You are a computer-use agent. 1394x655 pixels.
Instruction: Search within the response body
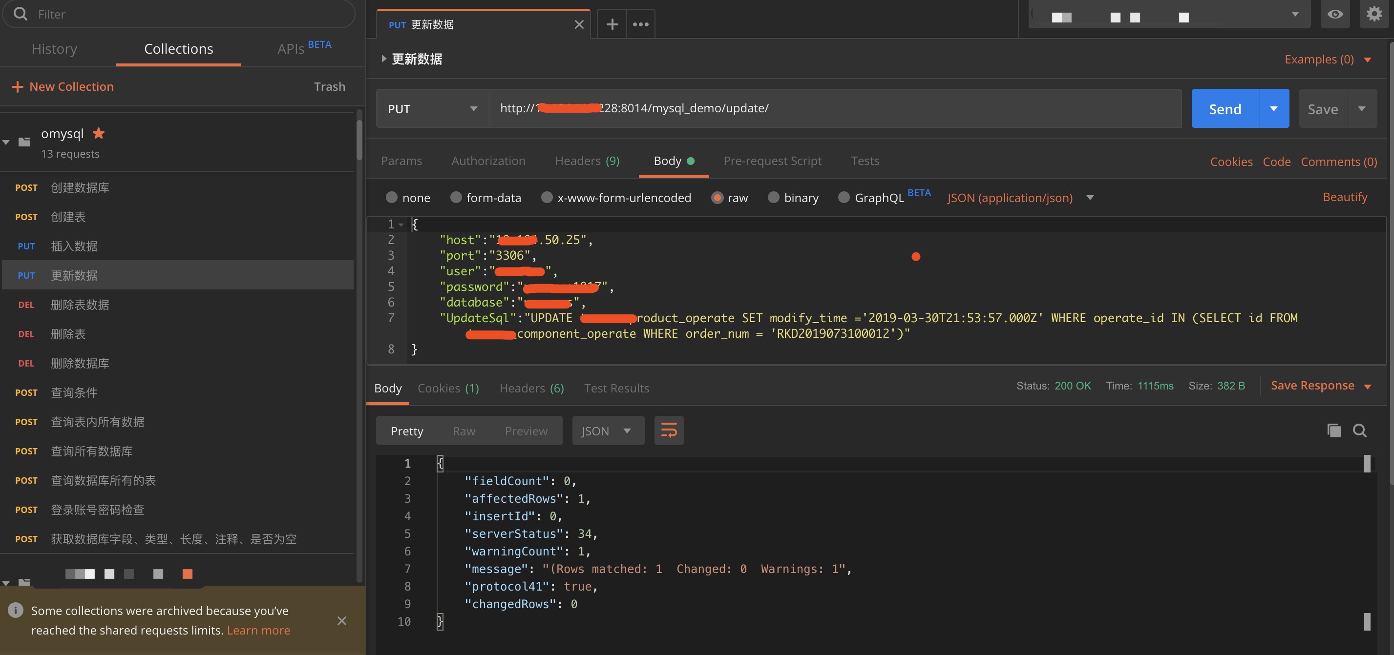coord(1360,430)
